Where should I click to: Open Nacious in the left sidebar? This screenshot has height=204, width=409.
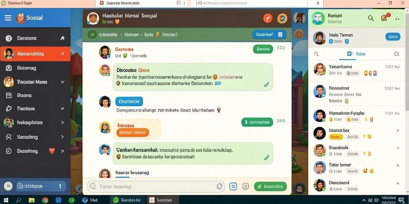pos(35,108)
